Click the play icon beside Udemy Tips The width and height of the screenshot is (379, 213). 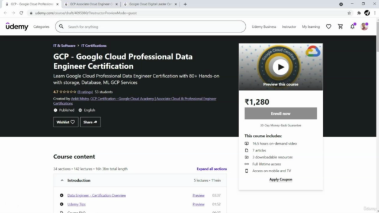pos(62,204)
